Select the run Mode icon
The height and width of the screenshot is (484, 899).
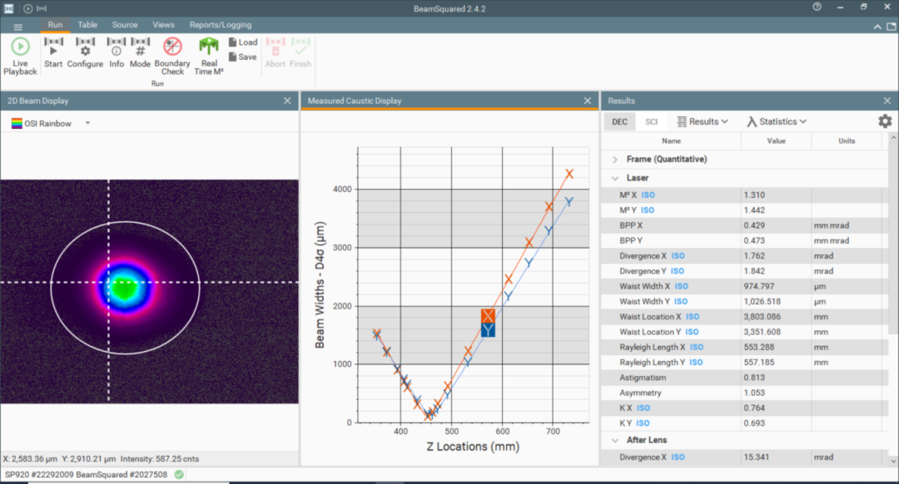click(x=140, y=52)
